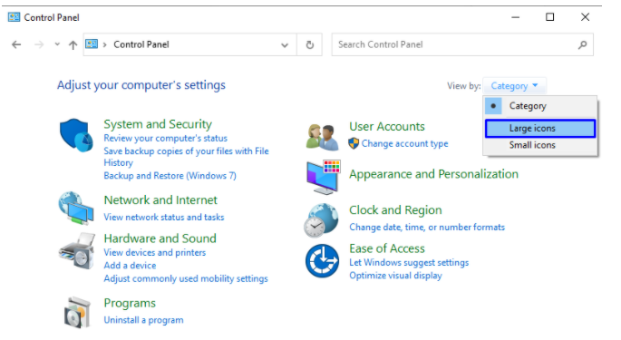The height and width of the screenshot is (340, 621).
Task: Open System and Security shield icon
Action: (76, 135)
